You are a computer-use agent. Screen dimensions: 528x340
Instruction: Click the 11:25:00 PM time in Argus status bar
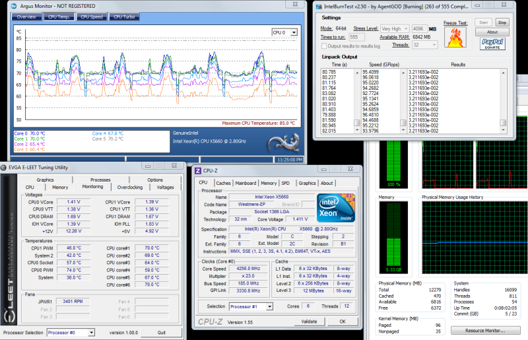[x=290, y=160]
